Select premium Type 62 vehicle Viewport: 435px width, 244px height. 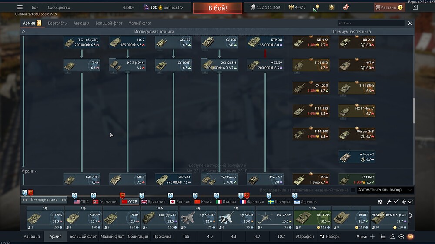point(357,157)
